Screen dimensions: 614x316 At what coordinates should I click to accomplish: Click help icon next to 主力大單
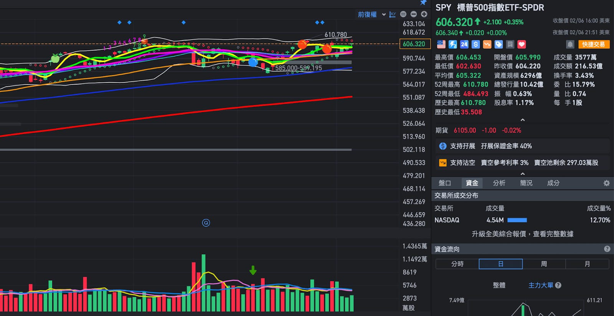pos(558,285)
